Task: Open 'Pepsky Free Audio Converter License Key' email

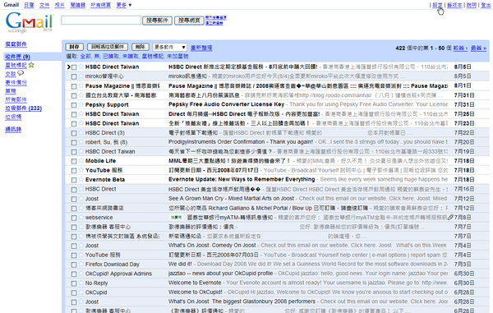Action: [227, 104]
